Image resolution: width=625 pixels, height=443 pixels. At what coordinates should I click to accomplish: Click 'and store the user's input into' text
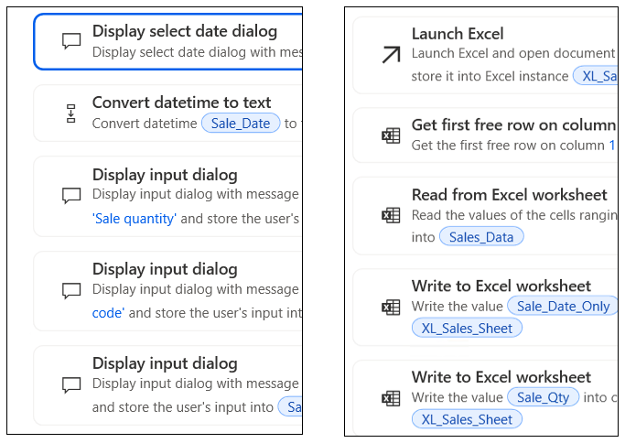[182, 407]
